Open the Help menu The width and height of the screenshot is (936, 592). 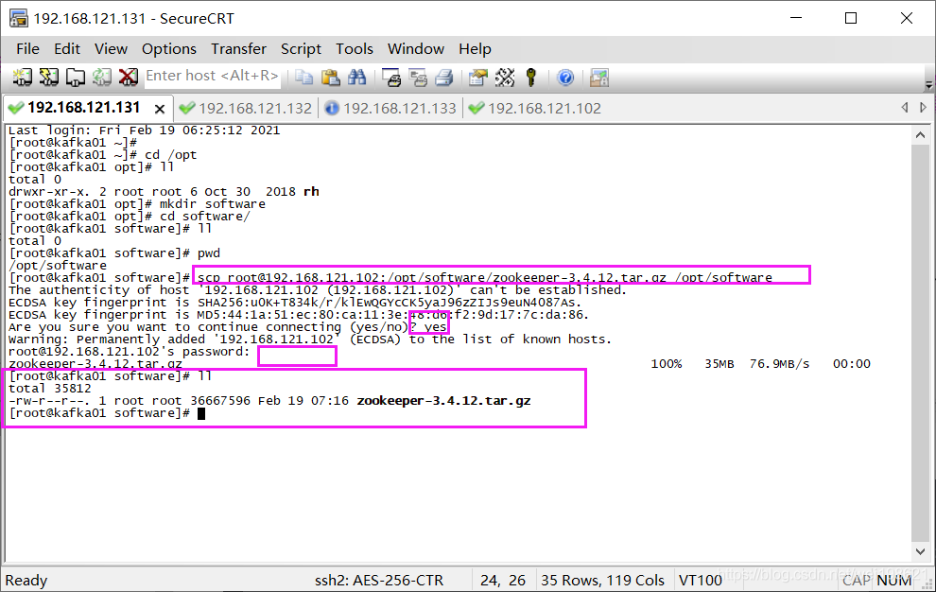coord(476,48)
